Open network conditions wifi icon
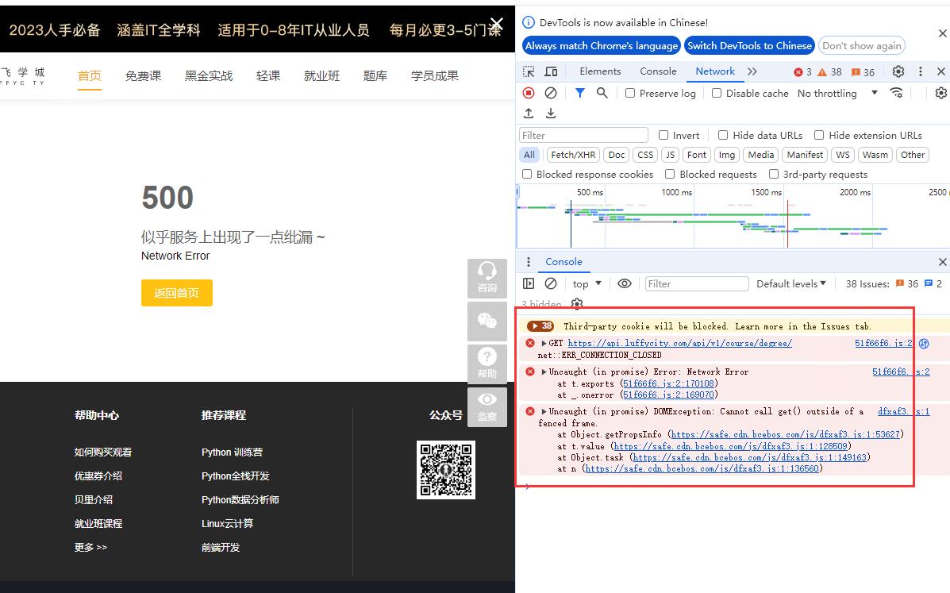This screenshot has height=593, width=950. pyautogui.click(x=896, y=93)
